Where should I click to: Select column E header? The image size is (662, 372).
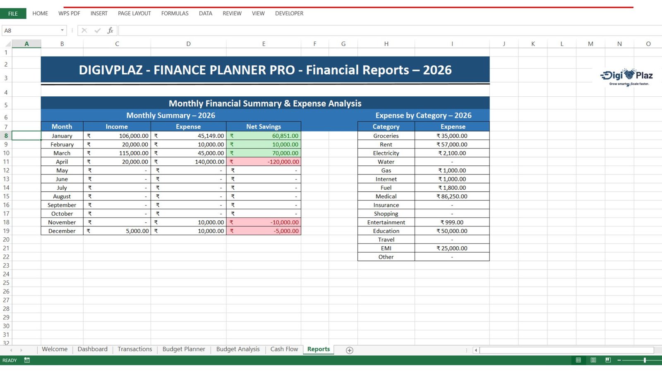tap(264, 44)
